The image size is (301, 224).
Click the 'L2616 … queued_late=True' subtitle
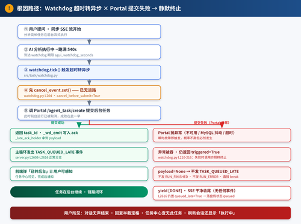pyautogui.click(x=196, y=196)
